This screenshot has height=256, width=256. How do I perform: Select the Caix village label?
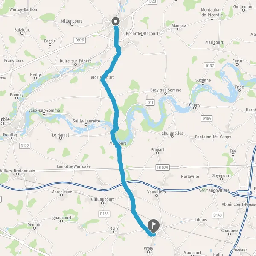[115, 228]
